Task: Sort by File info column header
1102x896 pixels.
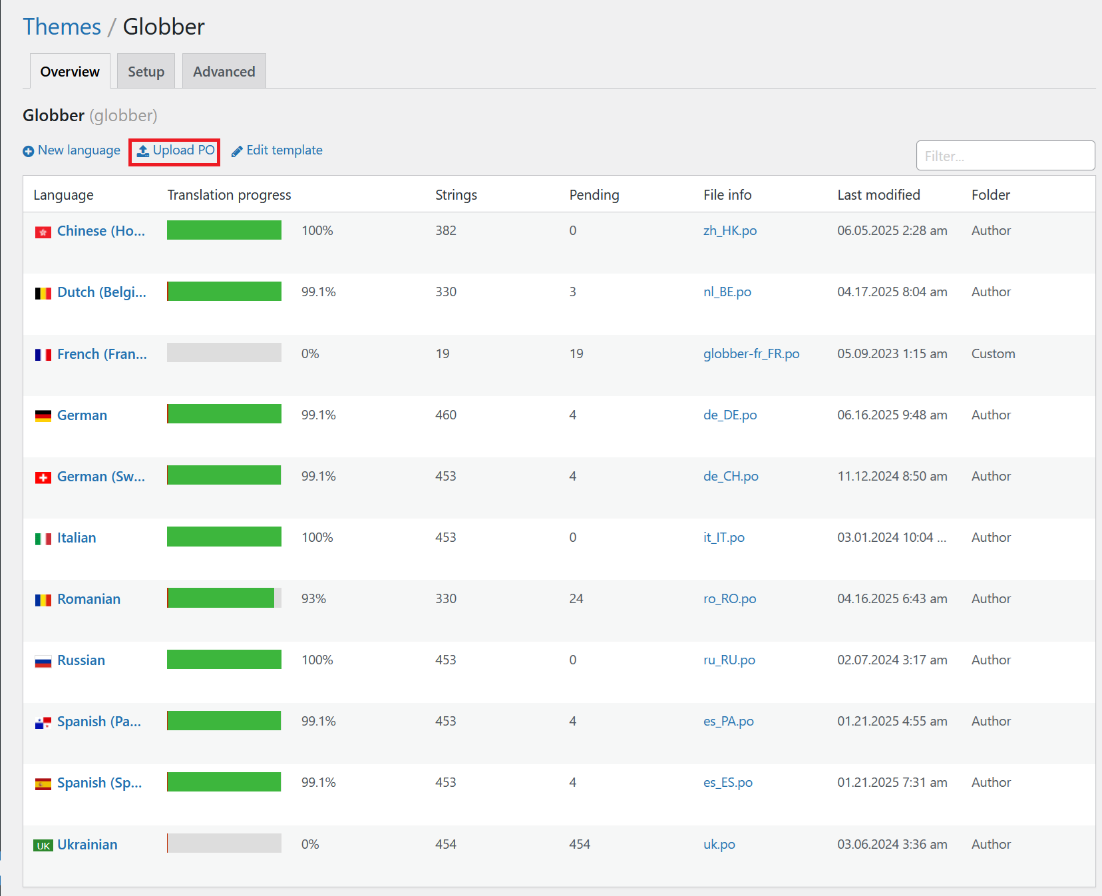Action: click(x=727, y=194)
